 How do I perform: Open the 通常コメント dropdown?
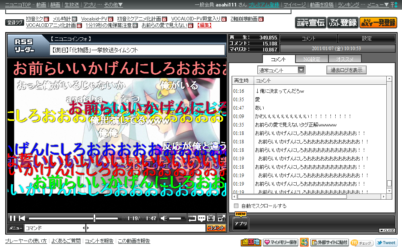coord(281,70)
